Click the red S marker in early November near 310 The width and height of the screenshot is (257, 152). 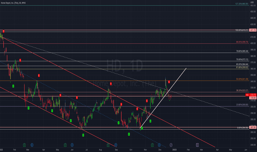(x=147, y=101)
